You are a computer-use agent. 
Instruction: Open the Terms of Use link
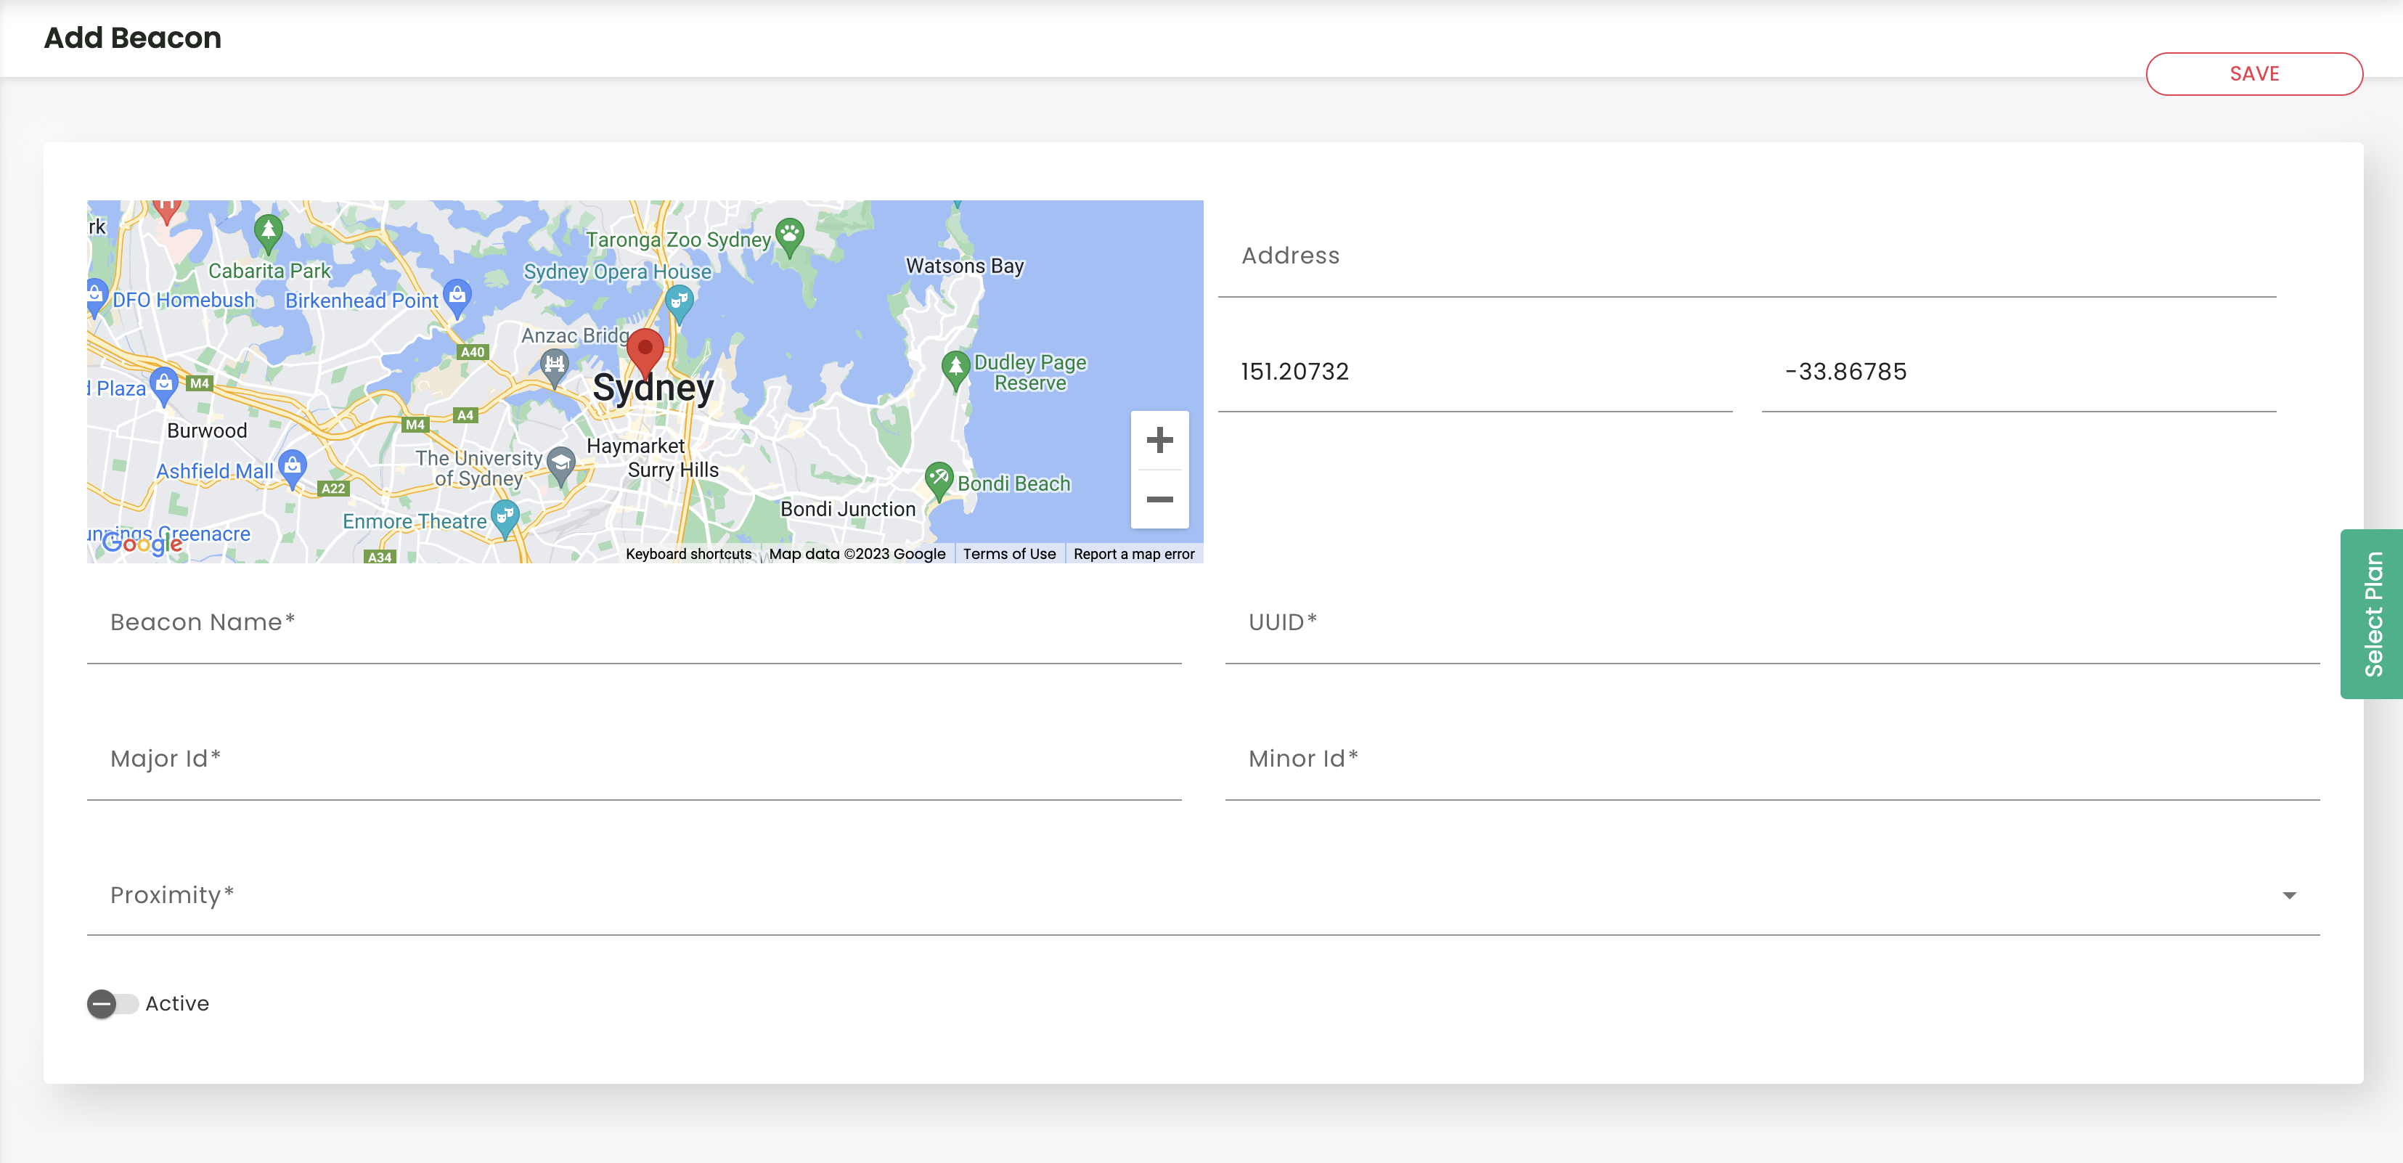[1008, 554]
